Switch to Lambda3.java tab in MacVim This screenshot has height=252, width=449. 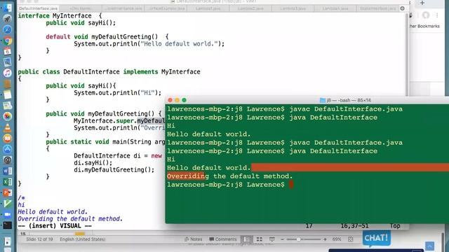[293, 8]
